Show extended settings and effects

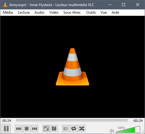coord(54,129)
